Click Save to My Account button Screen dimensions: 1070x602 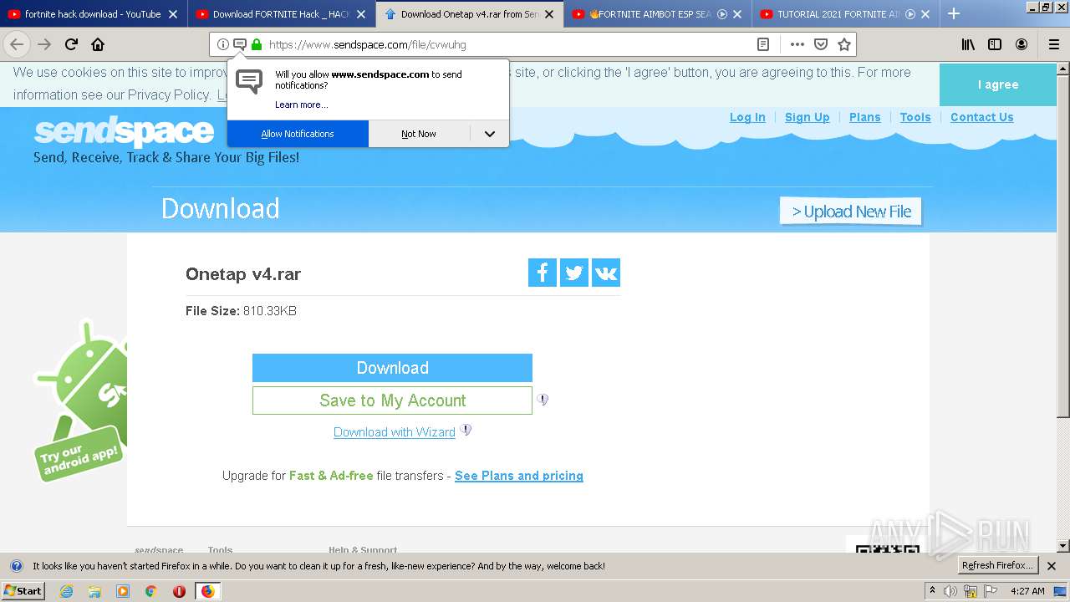392,400
